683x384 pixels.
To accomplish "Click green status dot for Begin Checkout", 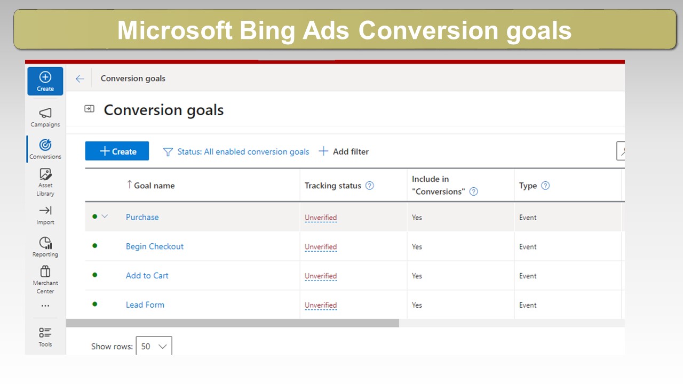I will 95,246.
